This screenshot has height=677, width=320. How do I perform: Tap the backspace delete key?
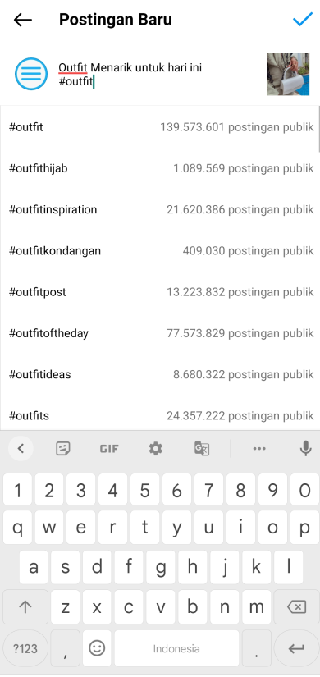point(296,607)
